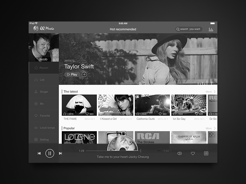The width and height of the screenshot is (246, 184).
Task: Like THE FAME via its heart icon
Action: (87, 114)
